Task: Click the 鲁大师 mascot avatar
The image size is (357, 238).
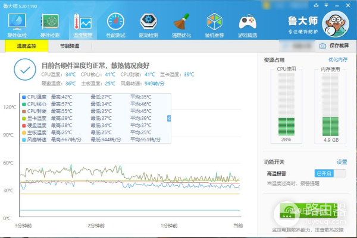Action: (x=336, y=24)
